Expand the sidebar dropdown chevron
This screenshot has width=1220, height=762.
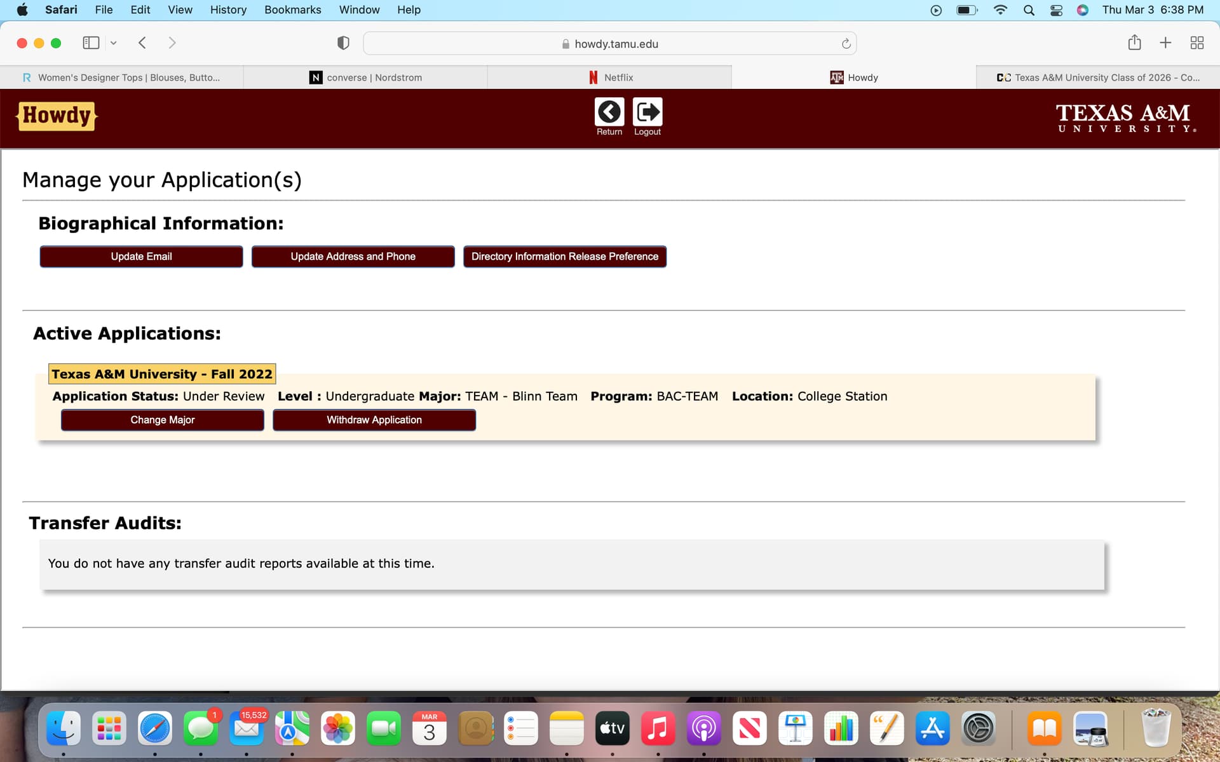tap(114, 43)
